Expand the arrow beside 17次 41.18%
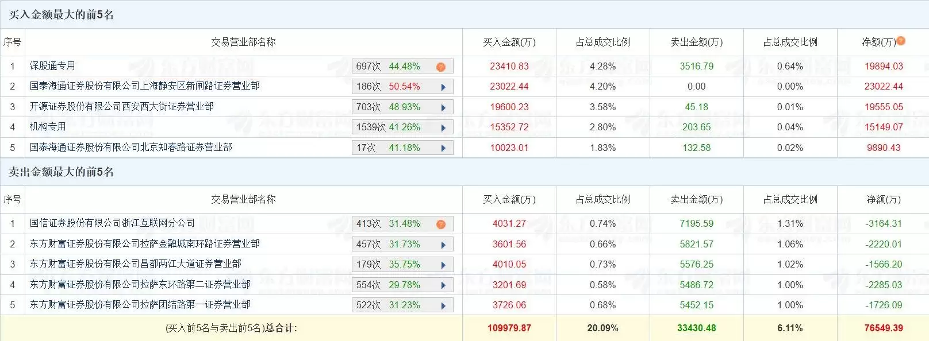 [443, 148]
